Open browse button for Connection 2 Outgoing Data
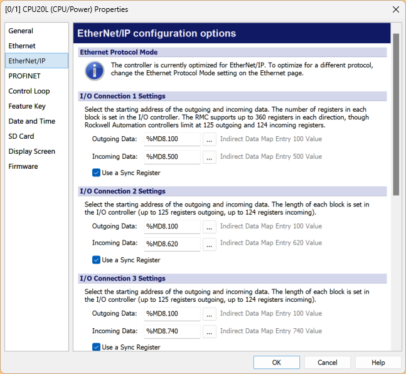406x374 pixels. tap(209, 227)
